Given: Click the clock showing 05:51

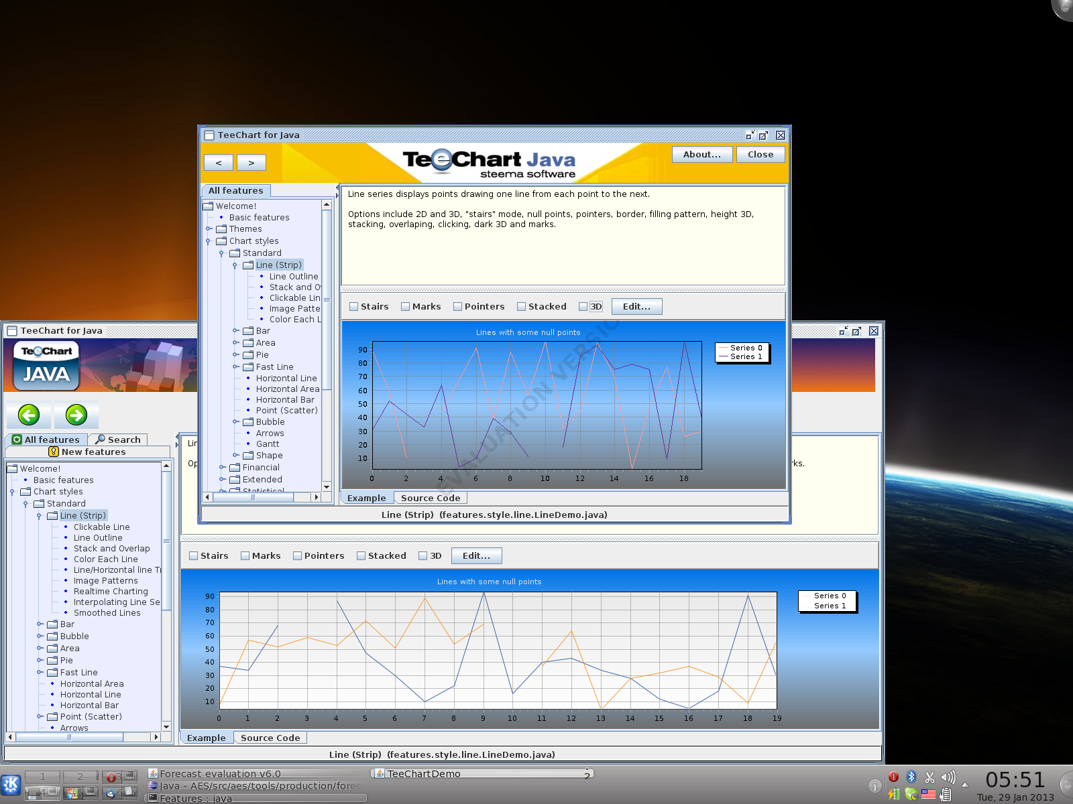Looking at the screenshot, I should tap(1015, 779).
